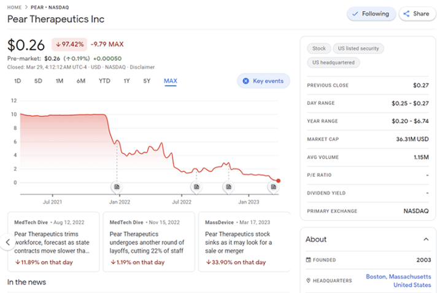
Task: Click the Jan 2023 axis label
Action: coord(249,202)
